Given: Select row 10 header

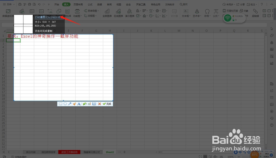Looking at the screenshot, I should [x=3, y=68].
